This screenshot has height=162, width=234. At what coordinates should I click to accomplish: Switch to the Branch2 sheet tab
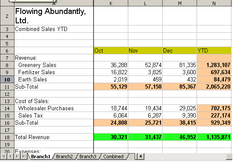[64, 156]
